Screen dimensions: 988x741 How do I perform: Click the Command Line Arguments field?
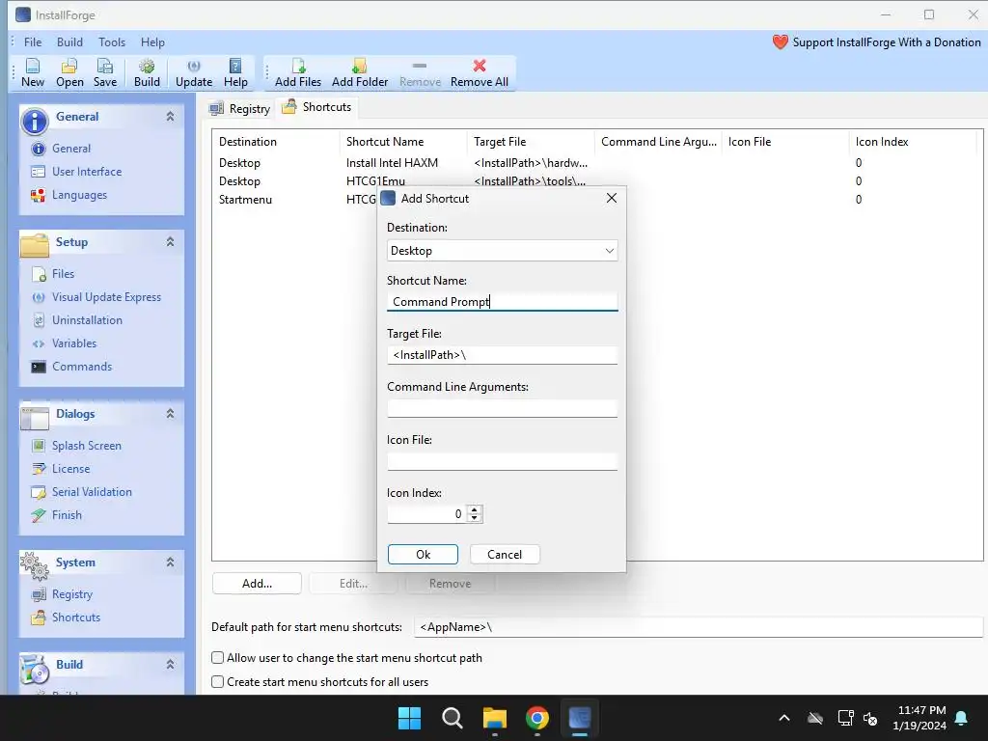click(502, 408)
